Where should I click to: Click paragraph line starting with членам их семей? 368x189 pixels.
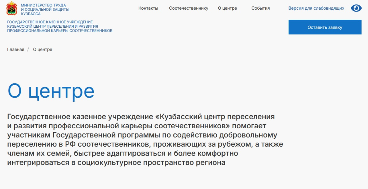(122, 153)
